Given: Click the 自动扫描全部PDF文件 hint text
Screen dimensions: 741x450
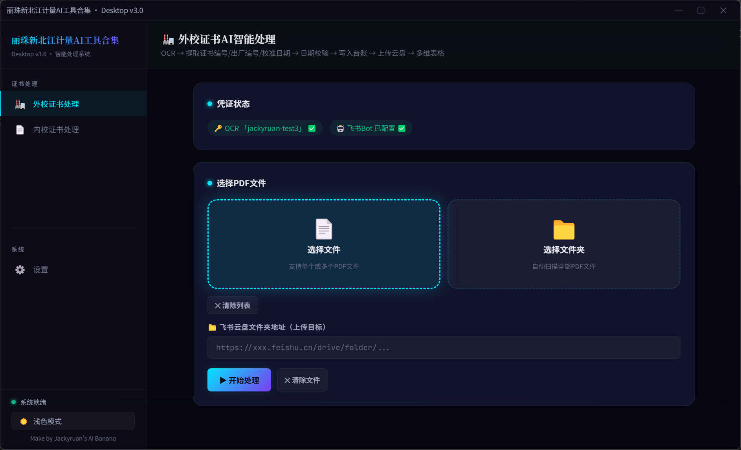Looking at the screenshot, I should (x=564, y=266).
